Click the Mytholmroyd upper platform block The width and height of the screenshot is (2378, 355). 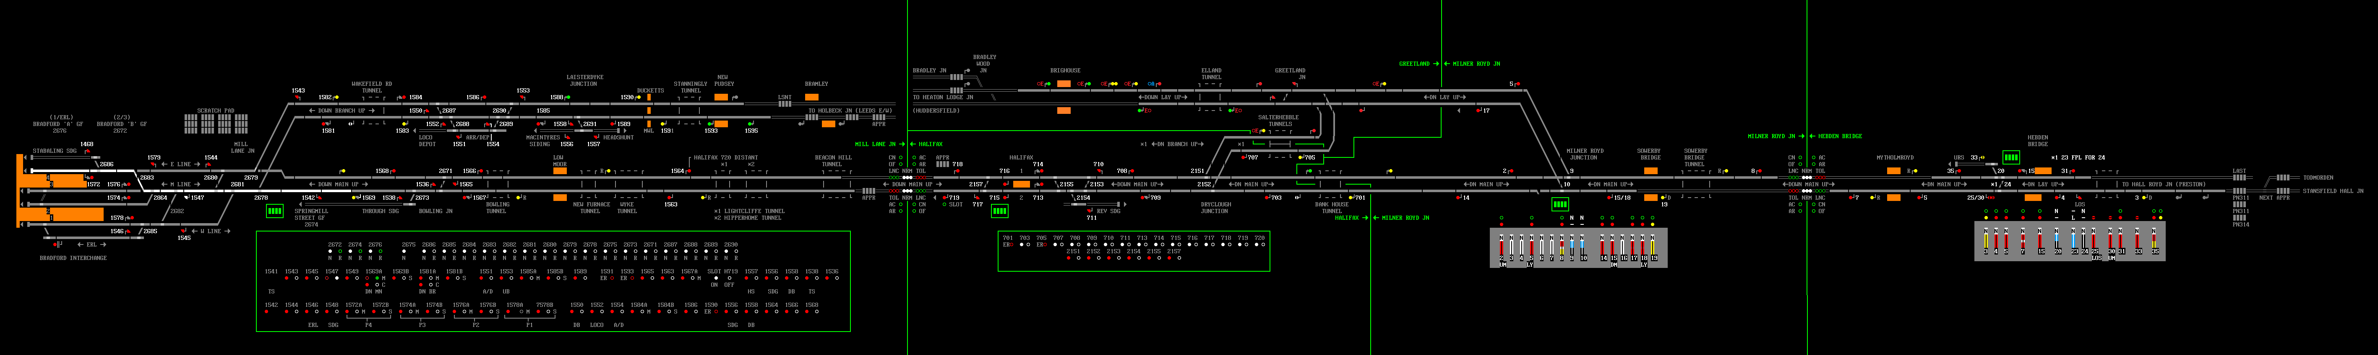(x=1893, y=170)
